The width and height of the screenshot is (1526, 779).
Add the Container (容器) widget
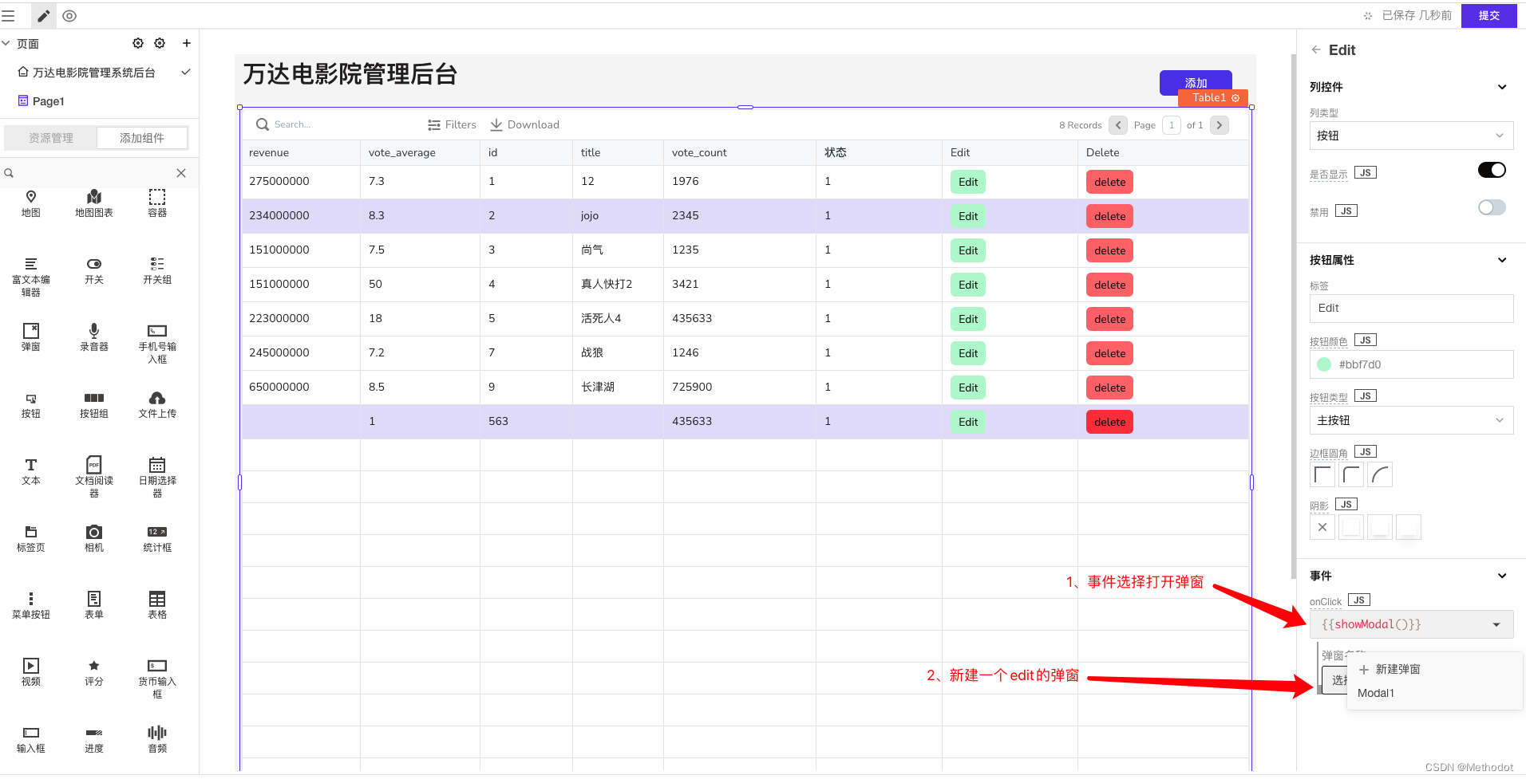[x=157, y=203]
